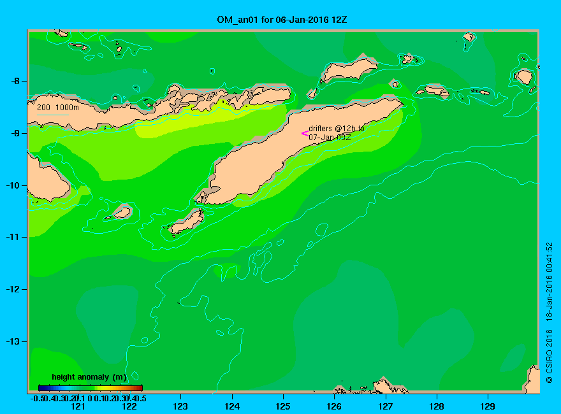This screenshot has width=561, height=414.
Task: Click latitude label '-12' on the y-axis
Action: point(13,289)
